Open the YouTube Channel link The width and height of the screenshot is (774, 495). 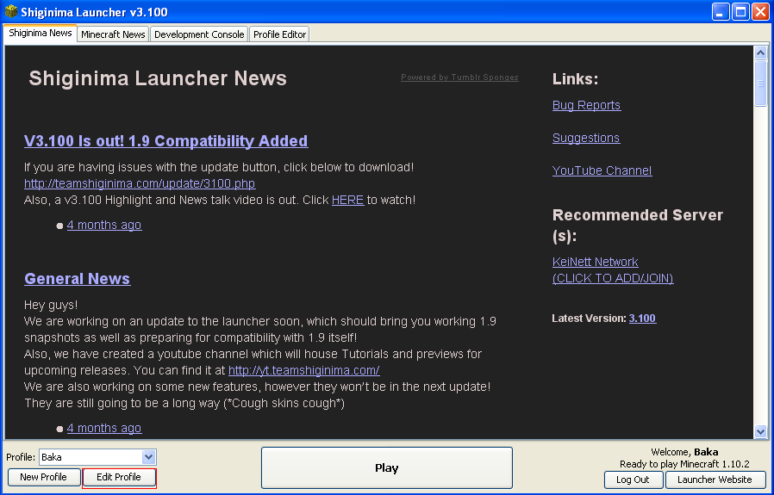[x=602, y=170]
